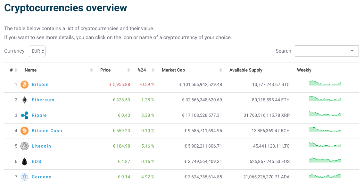This screenshot has width=364, height=188.
Task: Click the Market Cap column header
Action: pyautogui.click(x=173, y=70)
